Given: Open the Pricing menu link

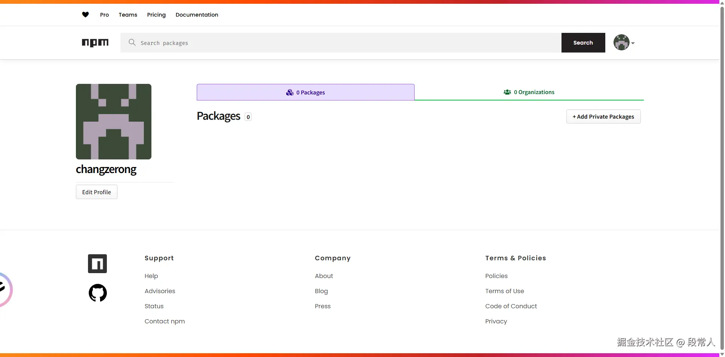Looking at the screenshot, I should coord(156,15).
